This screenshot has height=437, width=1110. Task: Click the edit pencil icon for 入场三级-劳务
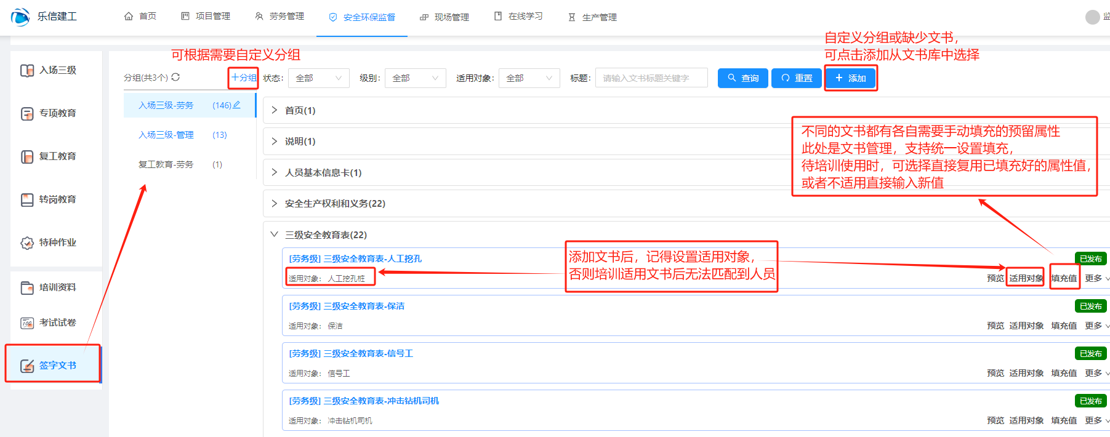(x=236, y=105)
